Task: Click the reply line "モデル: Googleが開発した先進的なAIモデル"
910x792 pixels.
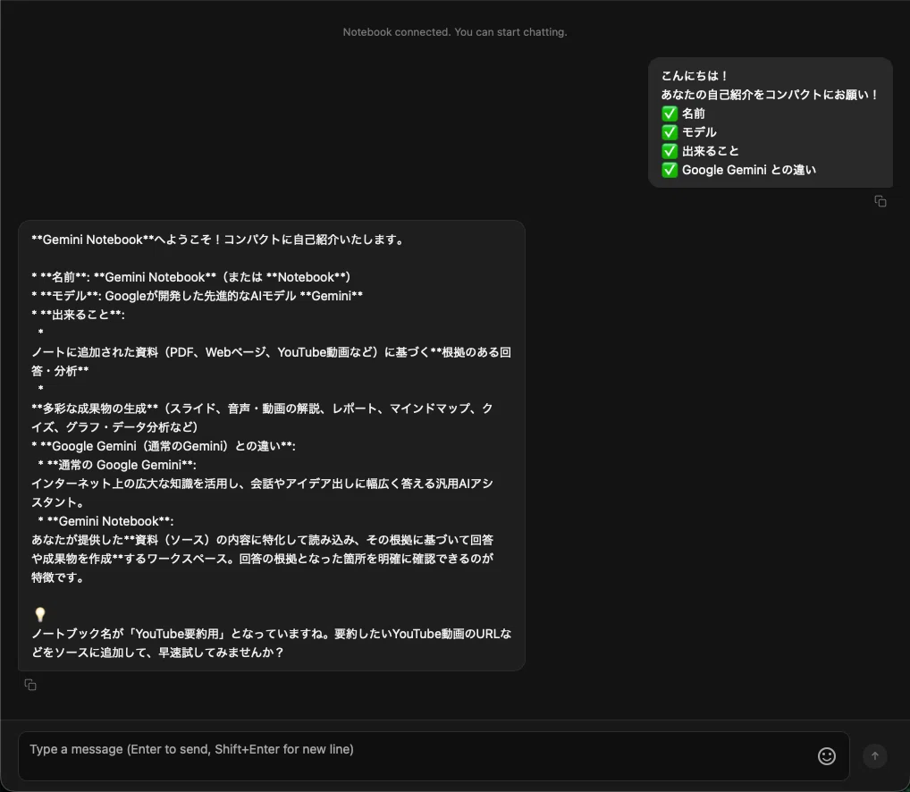Action: click(198, 296)
